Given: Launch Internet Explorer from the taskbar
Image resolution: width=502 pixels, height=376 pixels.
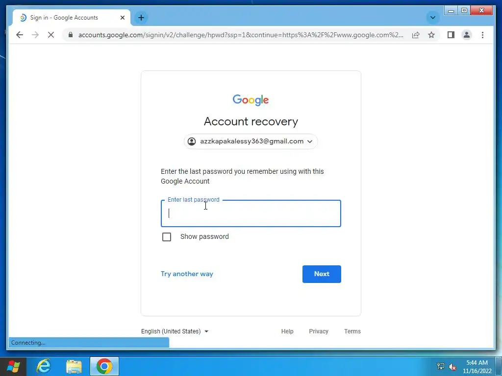Looking at the screenshot, I should coord(44,366).
